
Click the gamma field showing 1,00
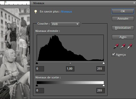tap(70, 69)
